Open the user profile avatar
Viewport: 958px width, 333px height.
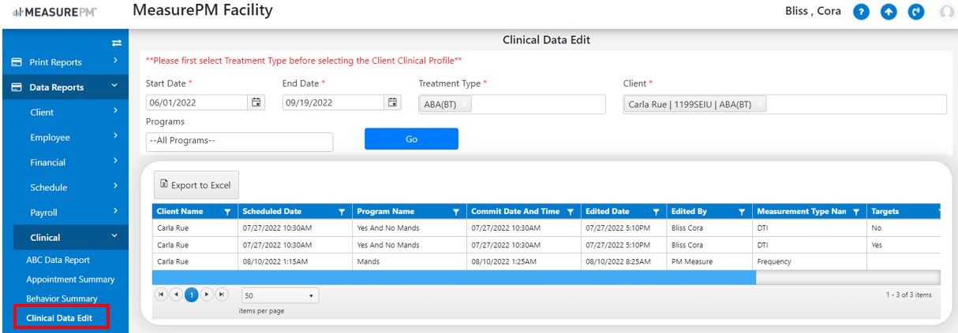tap(946, 13)
